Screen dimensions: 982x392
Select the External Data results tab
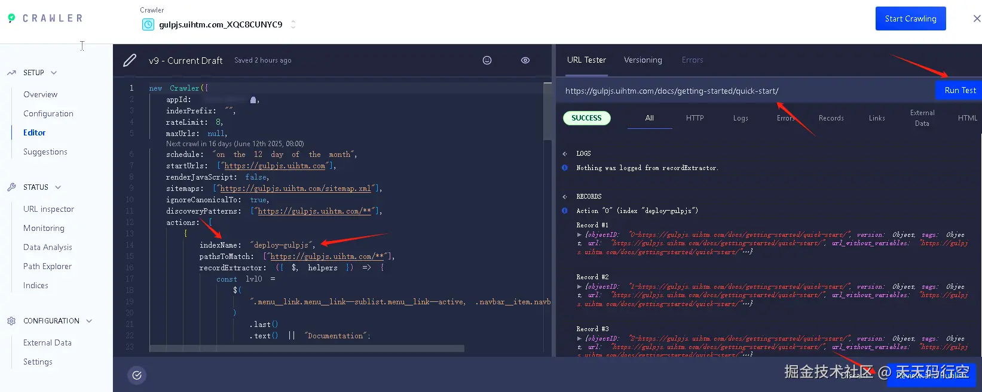coord(922,118)
